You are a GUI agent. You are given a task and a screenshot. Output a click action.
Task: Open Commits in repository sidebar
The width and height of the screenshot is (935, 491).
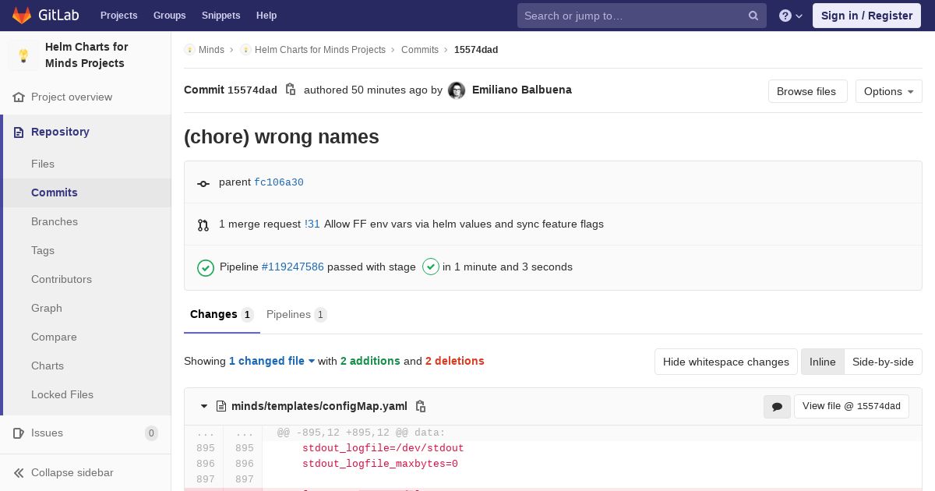(x=55, y=193)
